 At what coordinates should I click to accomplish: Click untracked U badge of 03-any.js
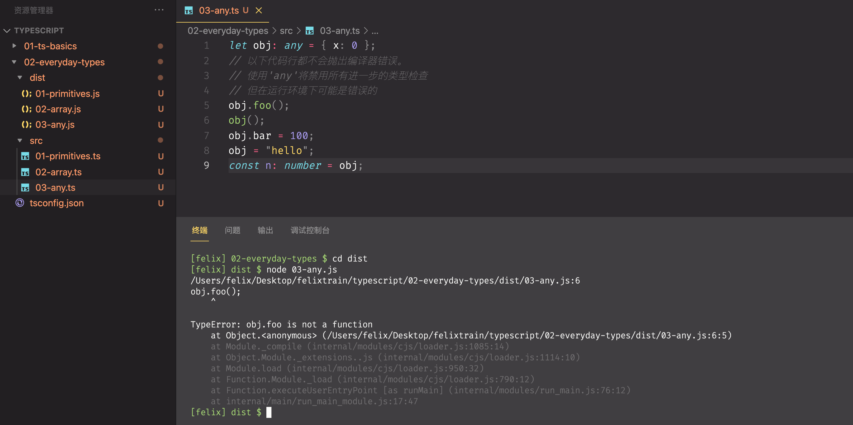161,125
